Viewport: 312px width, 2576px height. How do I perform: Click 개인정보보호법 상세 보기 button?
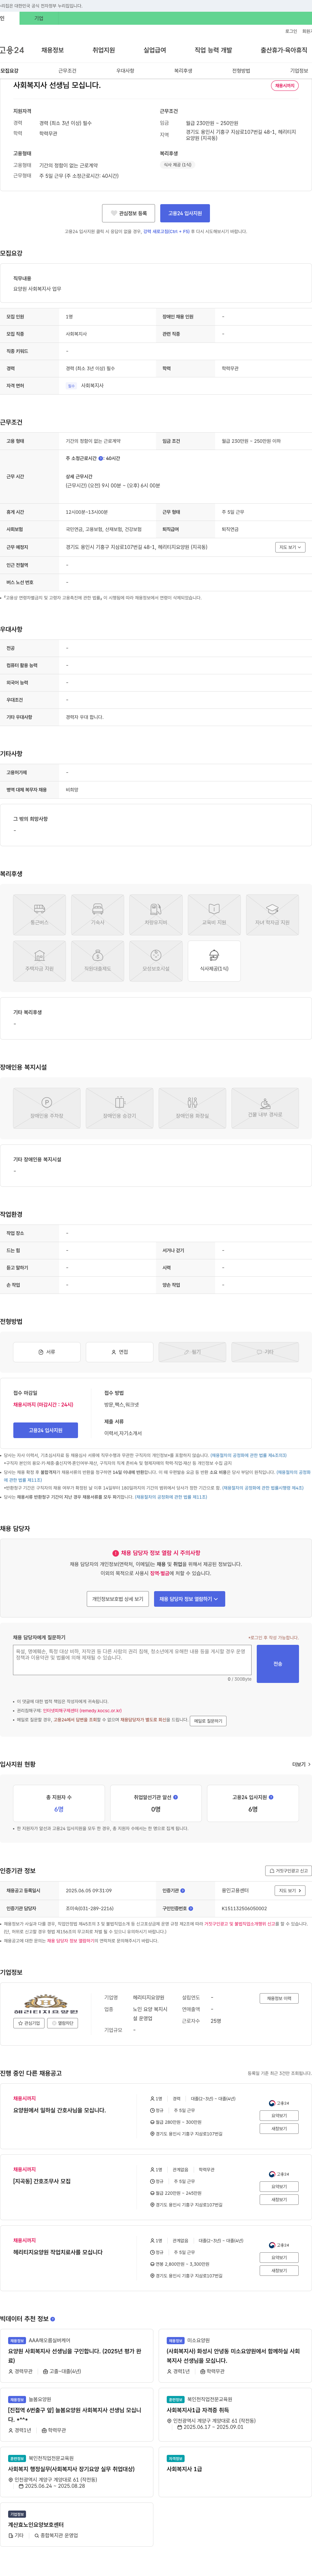tap(118, 1599)
